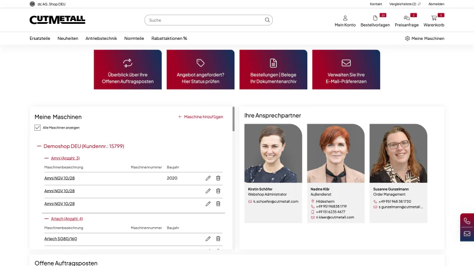Uncheck Alle Maschinen anzeigen checkbox
The height and width of the screenshot is (266, 474).
[37, 127]
